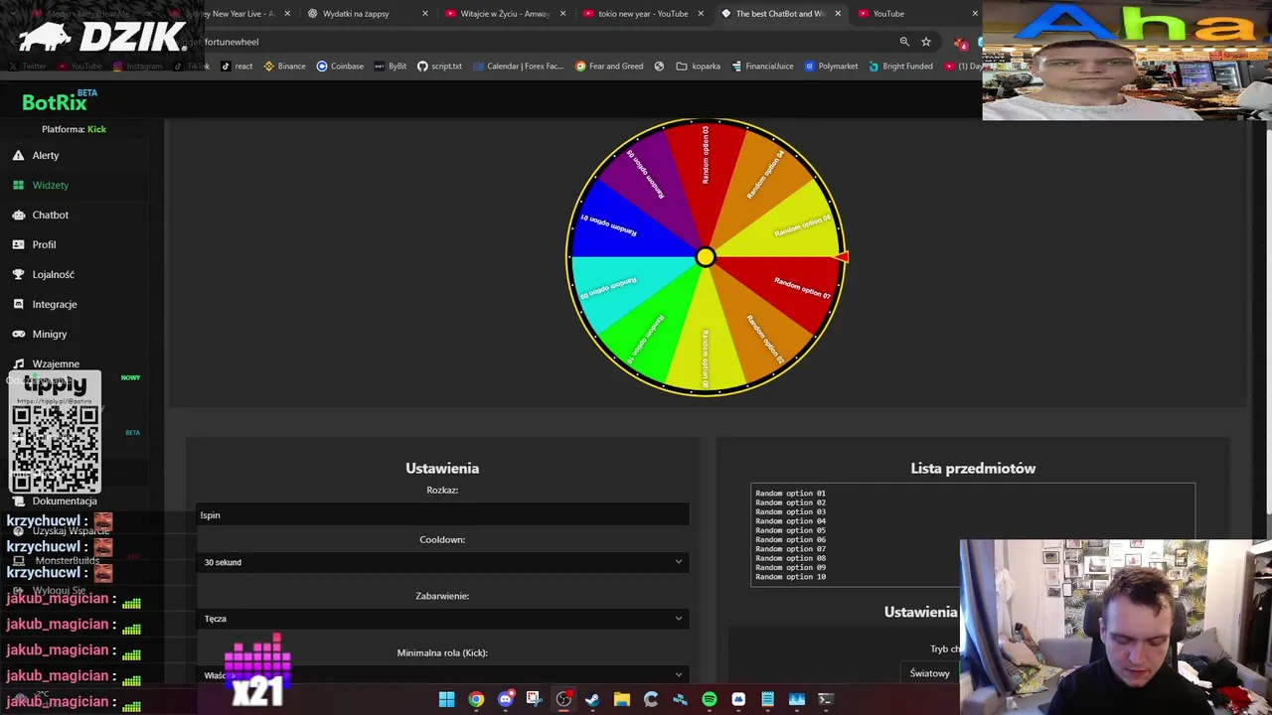Open the koparka bookmarks folder
The height and width of the screenshot is (715, 1272).
coord(698,67)
